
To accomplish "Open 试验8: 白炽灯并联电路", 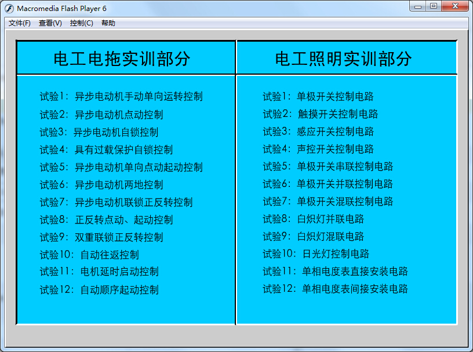I will (313, 219).
